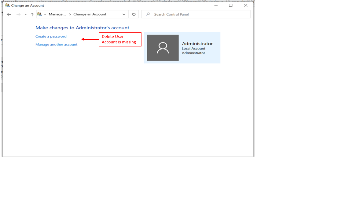Expand the arrow after 'Manage ...' breadcrumb
The height and width of the screenshot is (198, 352).
[70, 14]
